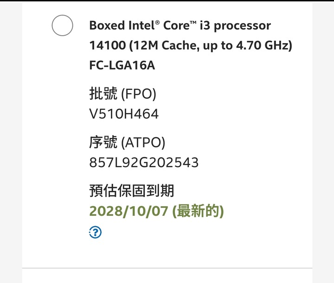
Task: Click the (ATPO) abbreviation text
Action: (x=143, y=142)
